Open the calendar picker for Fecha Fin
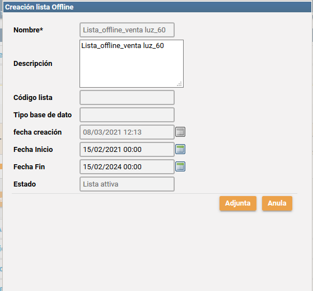This screenshot has height=291, width=313. click(x=180, y=166)
